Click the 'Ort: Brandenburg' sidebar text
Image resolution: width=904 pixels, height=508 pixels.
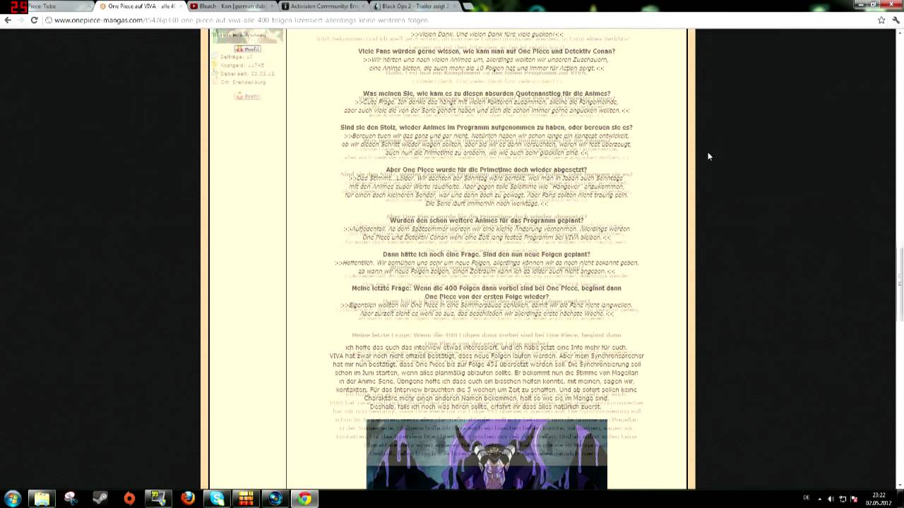[243, 82]
